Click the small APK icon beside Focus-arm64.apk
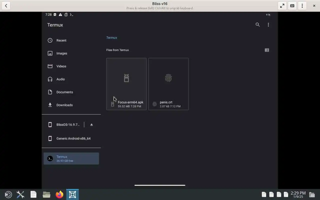This screenshot has width=320, height=200. pyautogui.click(x=112, y=104)
